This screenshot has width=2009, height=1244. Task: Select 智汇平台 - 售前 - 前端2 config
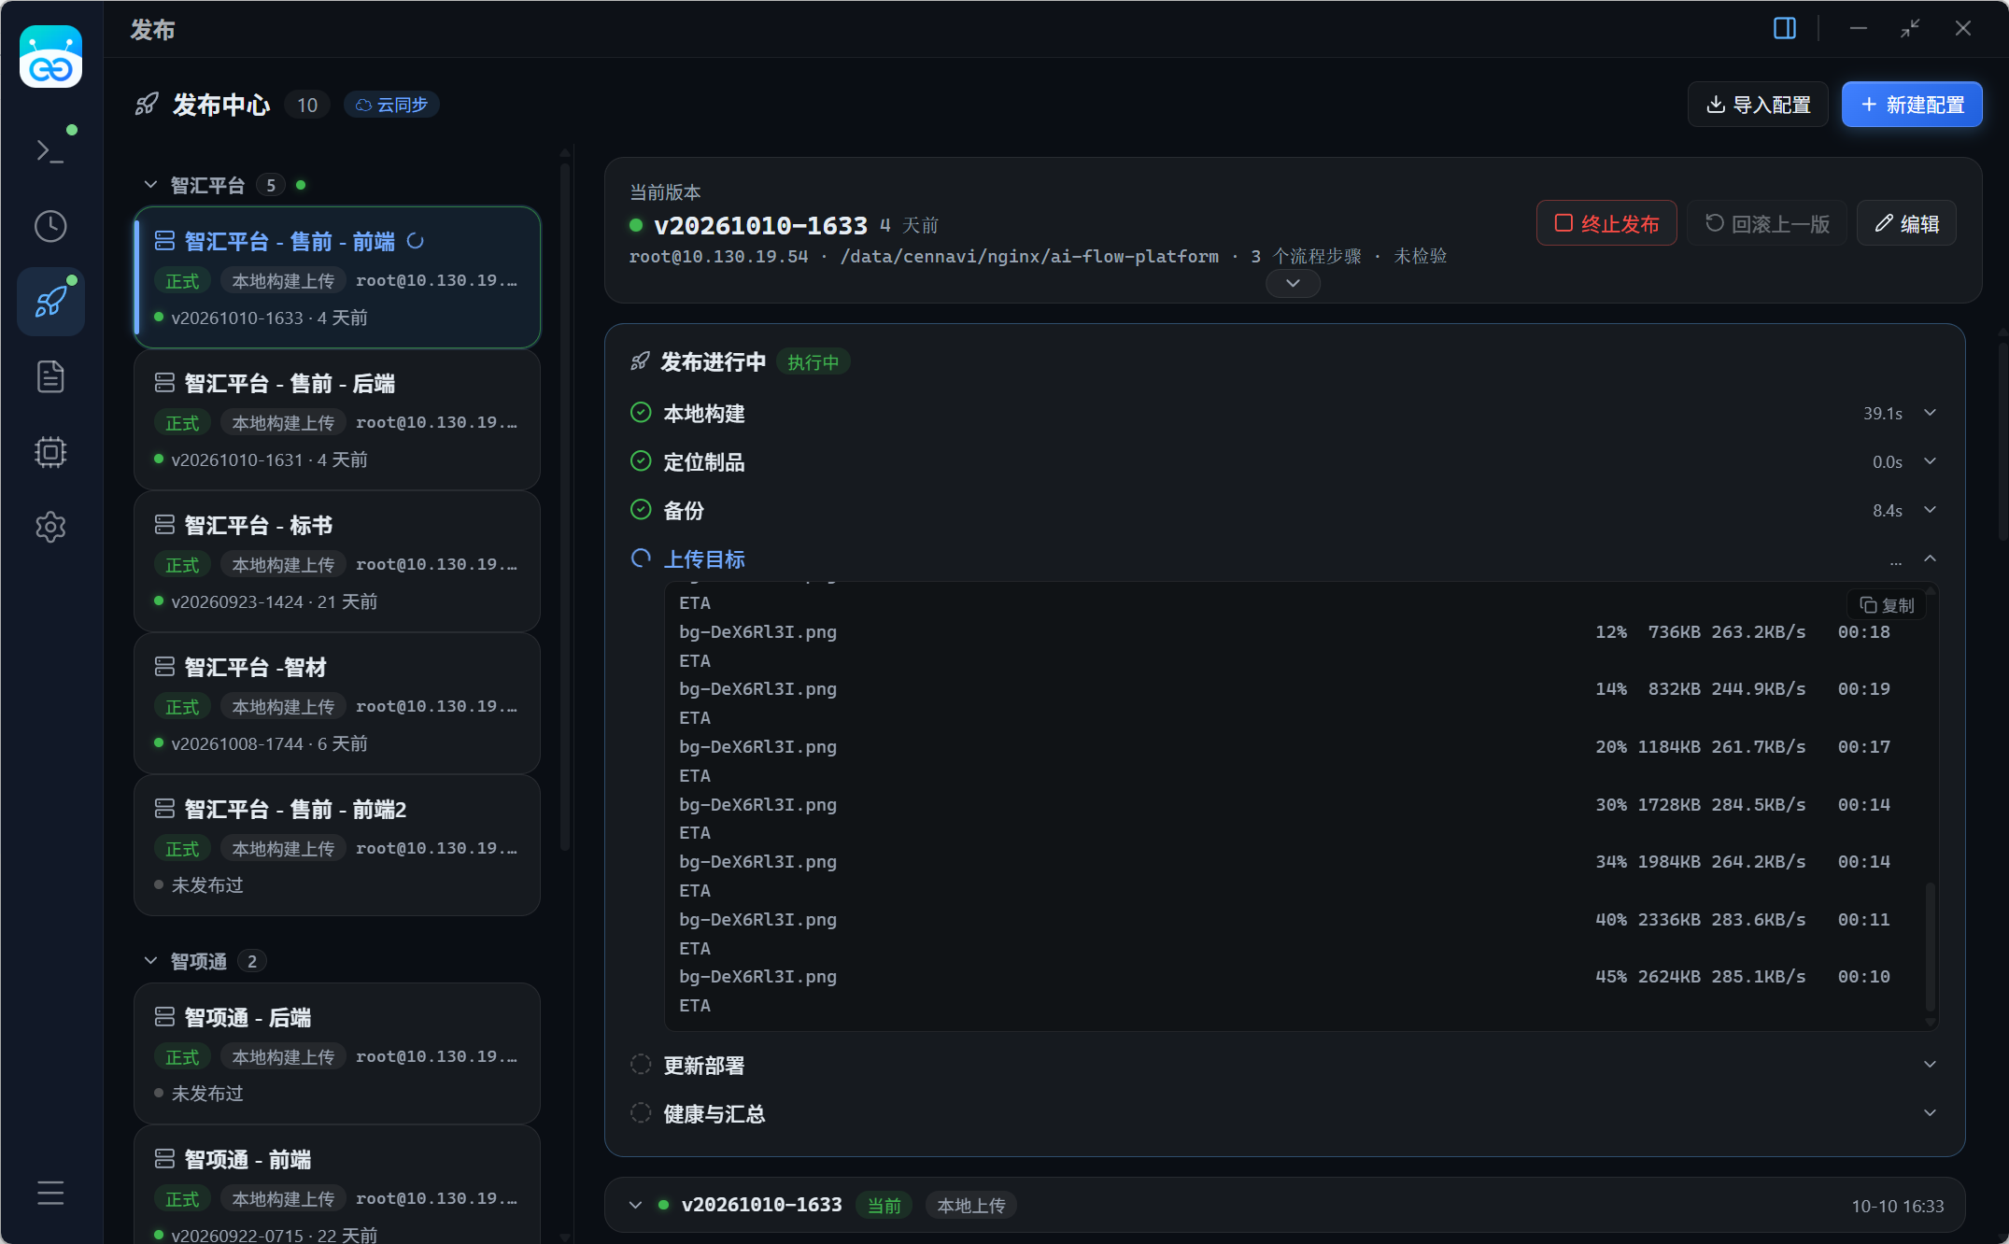(x=337, y=846)
